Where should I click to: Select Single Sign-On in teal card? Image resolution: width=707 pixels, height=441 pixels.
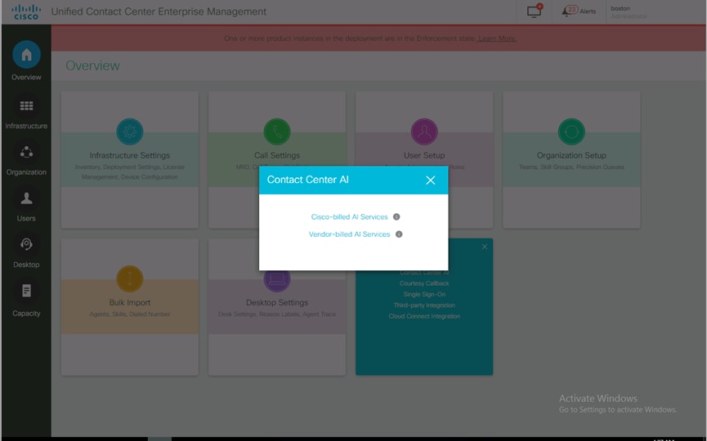tap(424, 294)
